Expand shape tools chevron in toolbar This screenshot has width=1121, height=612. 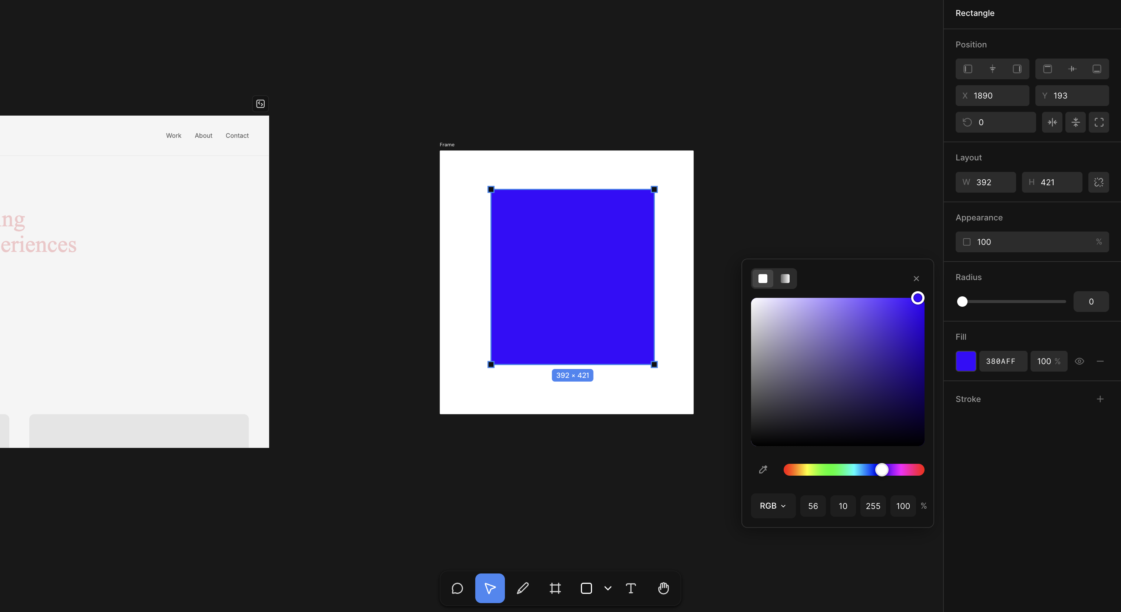608,588
